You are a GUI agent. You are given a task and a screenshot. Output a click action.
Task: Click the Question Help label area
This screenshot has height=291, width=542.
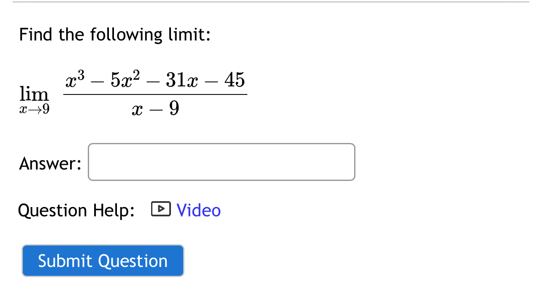pyautogui.click(x=76, y=210)
